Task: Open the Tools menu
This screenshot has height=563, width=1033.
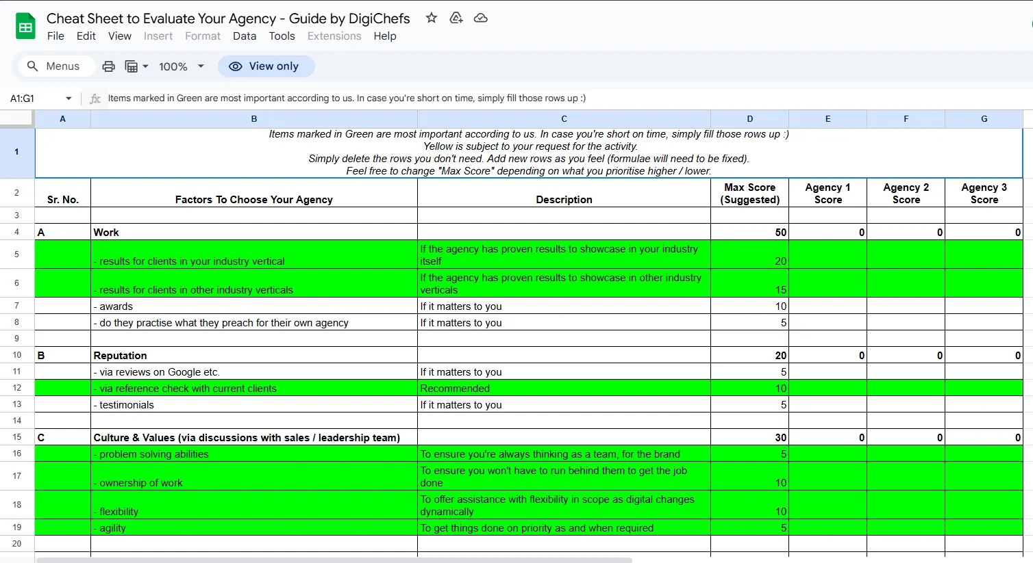Action: pyautogui.click(x=282, y=36)
